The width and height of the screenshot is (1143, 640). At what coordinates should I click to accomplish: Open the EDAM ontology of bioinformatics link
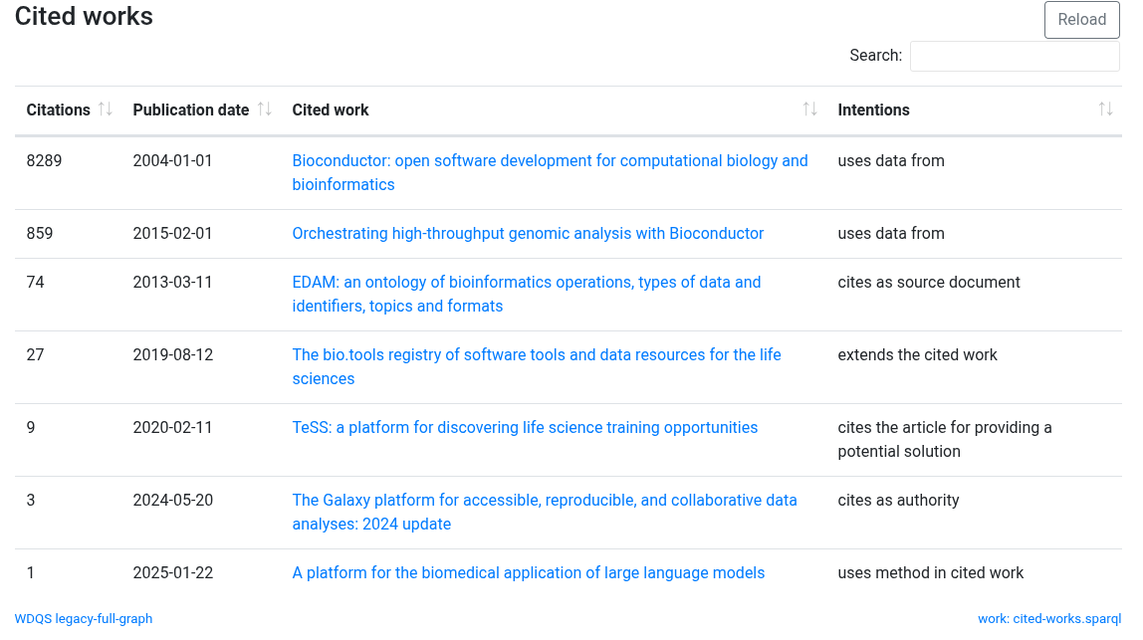(527, 294)
